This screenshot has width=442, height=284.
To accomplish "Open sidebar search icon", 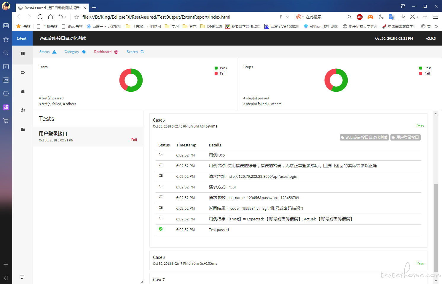I will point(6,53).
